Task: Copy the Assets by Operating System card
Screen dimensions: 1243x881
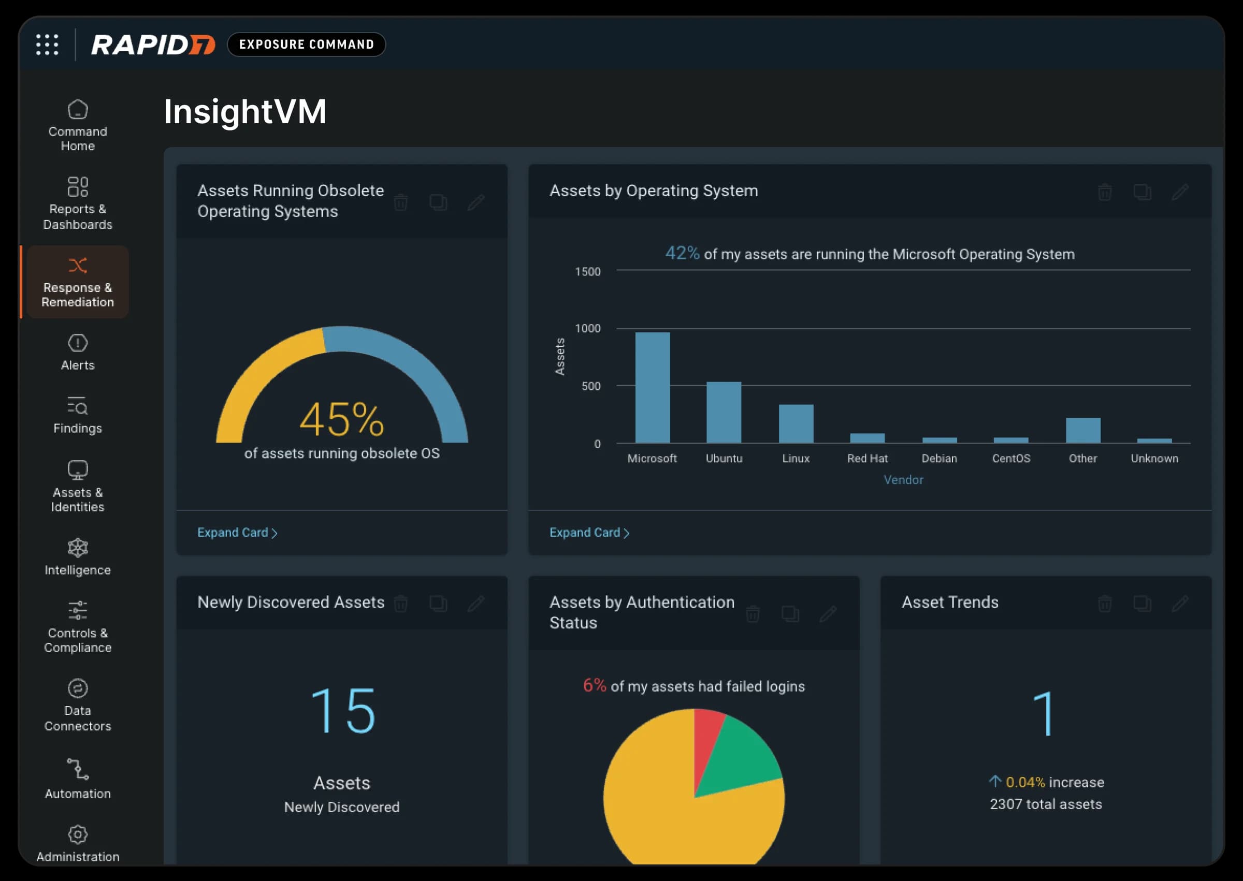Action: coord(1142,192)
